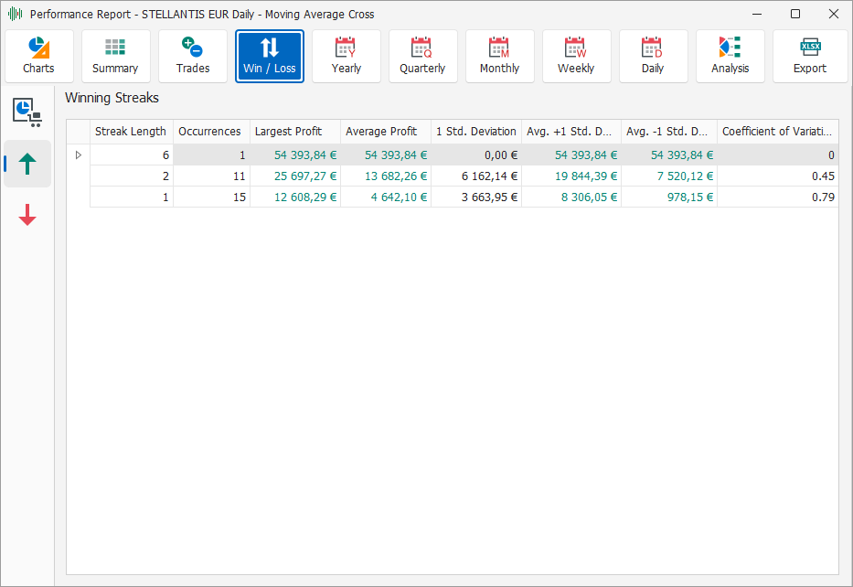The height and width of the screenshot is (587, 853).
Task: Open the Monthly report
Action: [x=499, y=56]
